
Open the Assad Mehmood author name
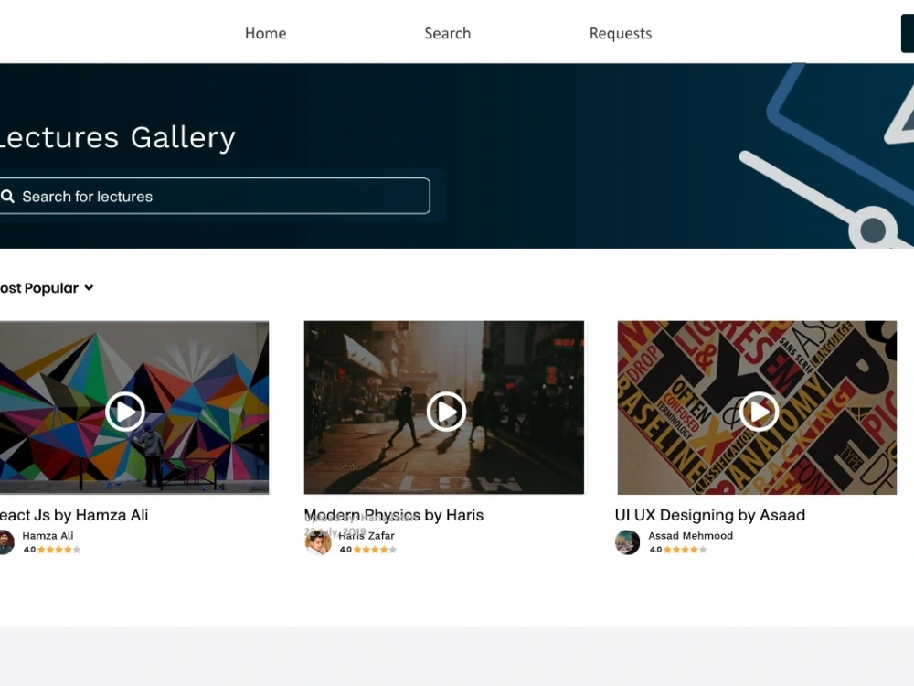click(x=691, y=535)
